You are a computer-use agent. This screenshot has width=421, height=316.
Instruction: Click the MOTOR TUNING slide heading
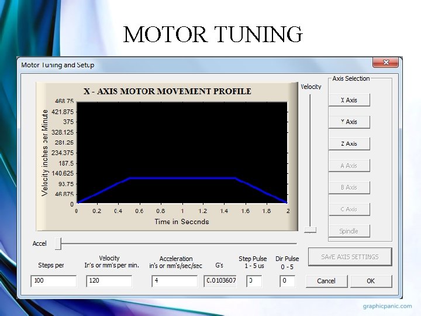coord(213,34)
